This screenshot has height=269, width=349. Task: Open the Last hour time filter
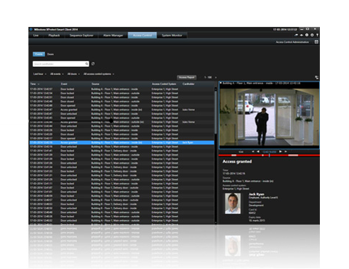[40, 74]
